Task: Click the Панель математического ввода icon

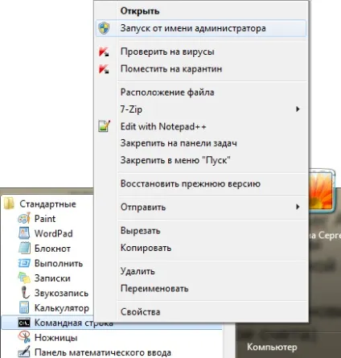Action: point(24,352)
